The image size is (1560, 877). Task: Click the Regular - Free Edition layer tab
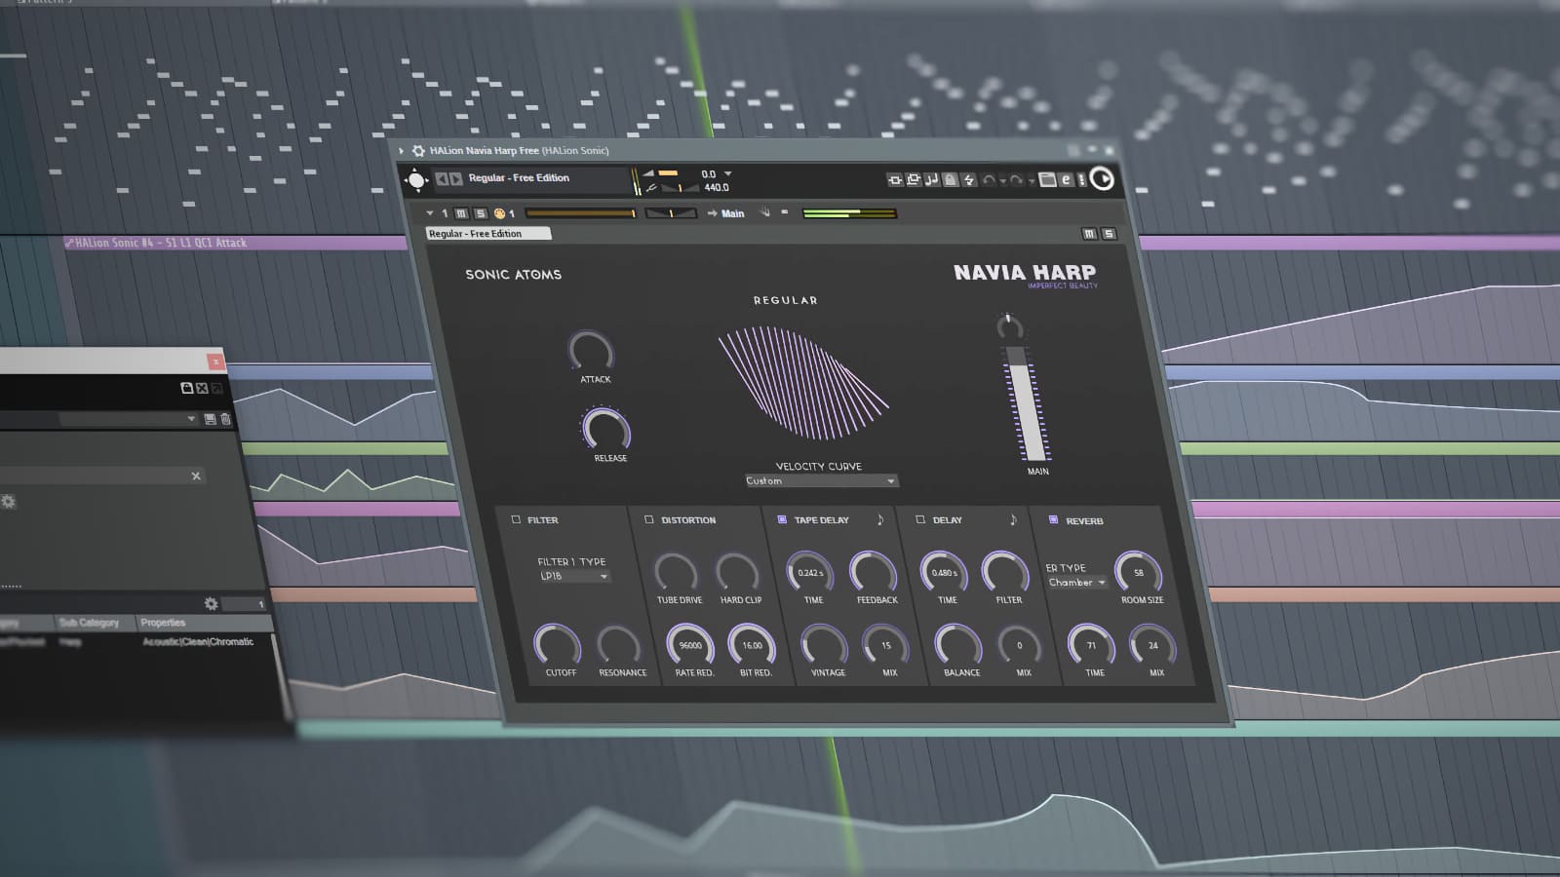pyautogui.click(x=488, y=234)
